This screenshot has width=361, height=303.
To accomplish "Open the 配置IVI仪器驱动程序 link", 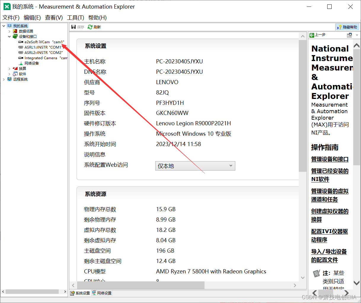I will [x=330, y=236].
